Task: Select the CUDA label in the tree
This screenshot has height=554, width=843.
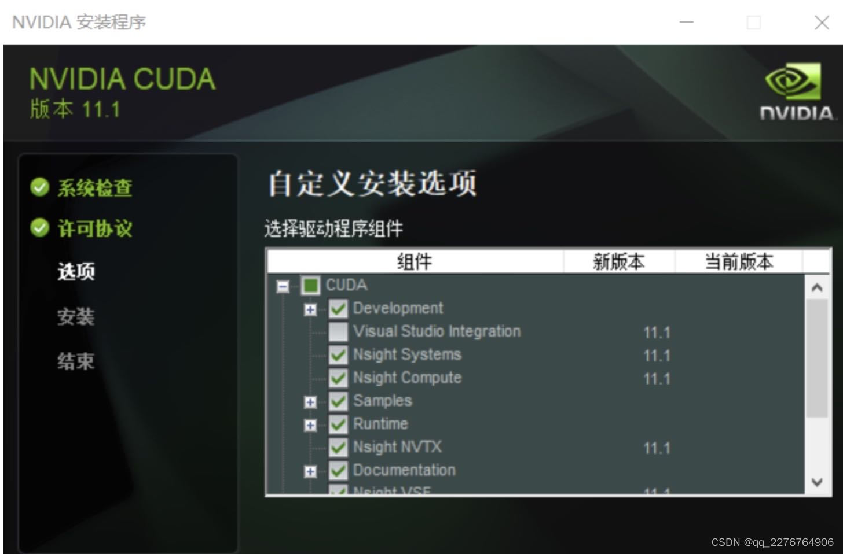Action: point(346,285)
